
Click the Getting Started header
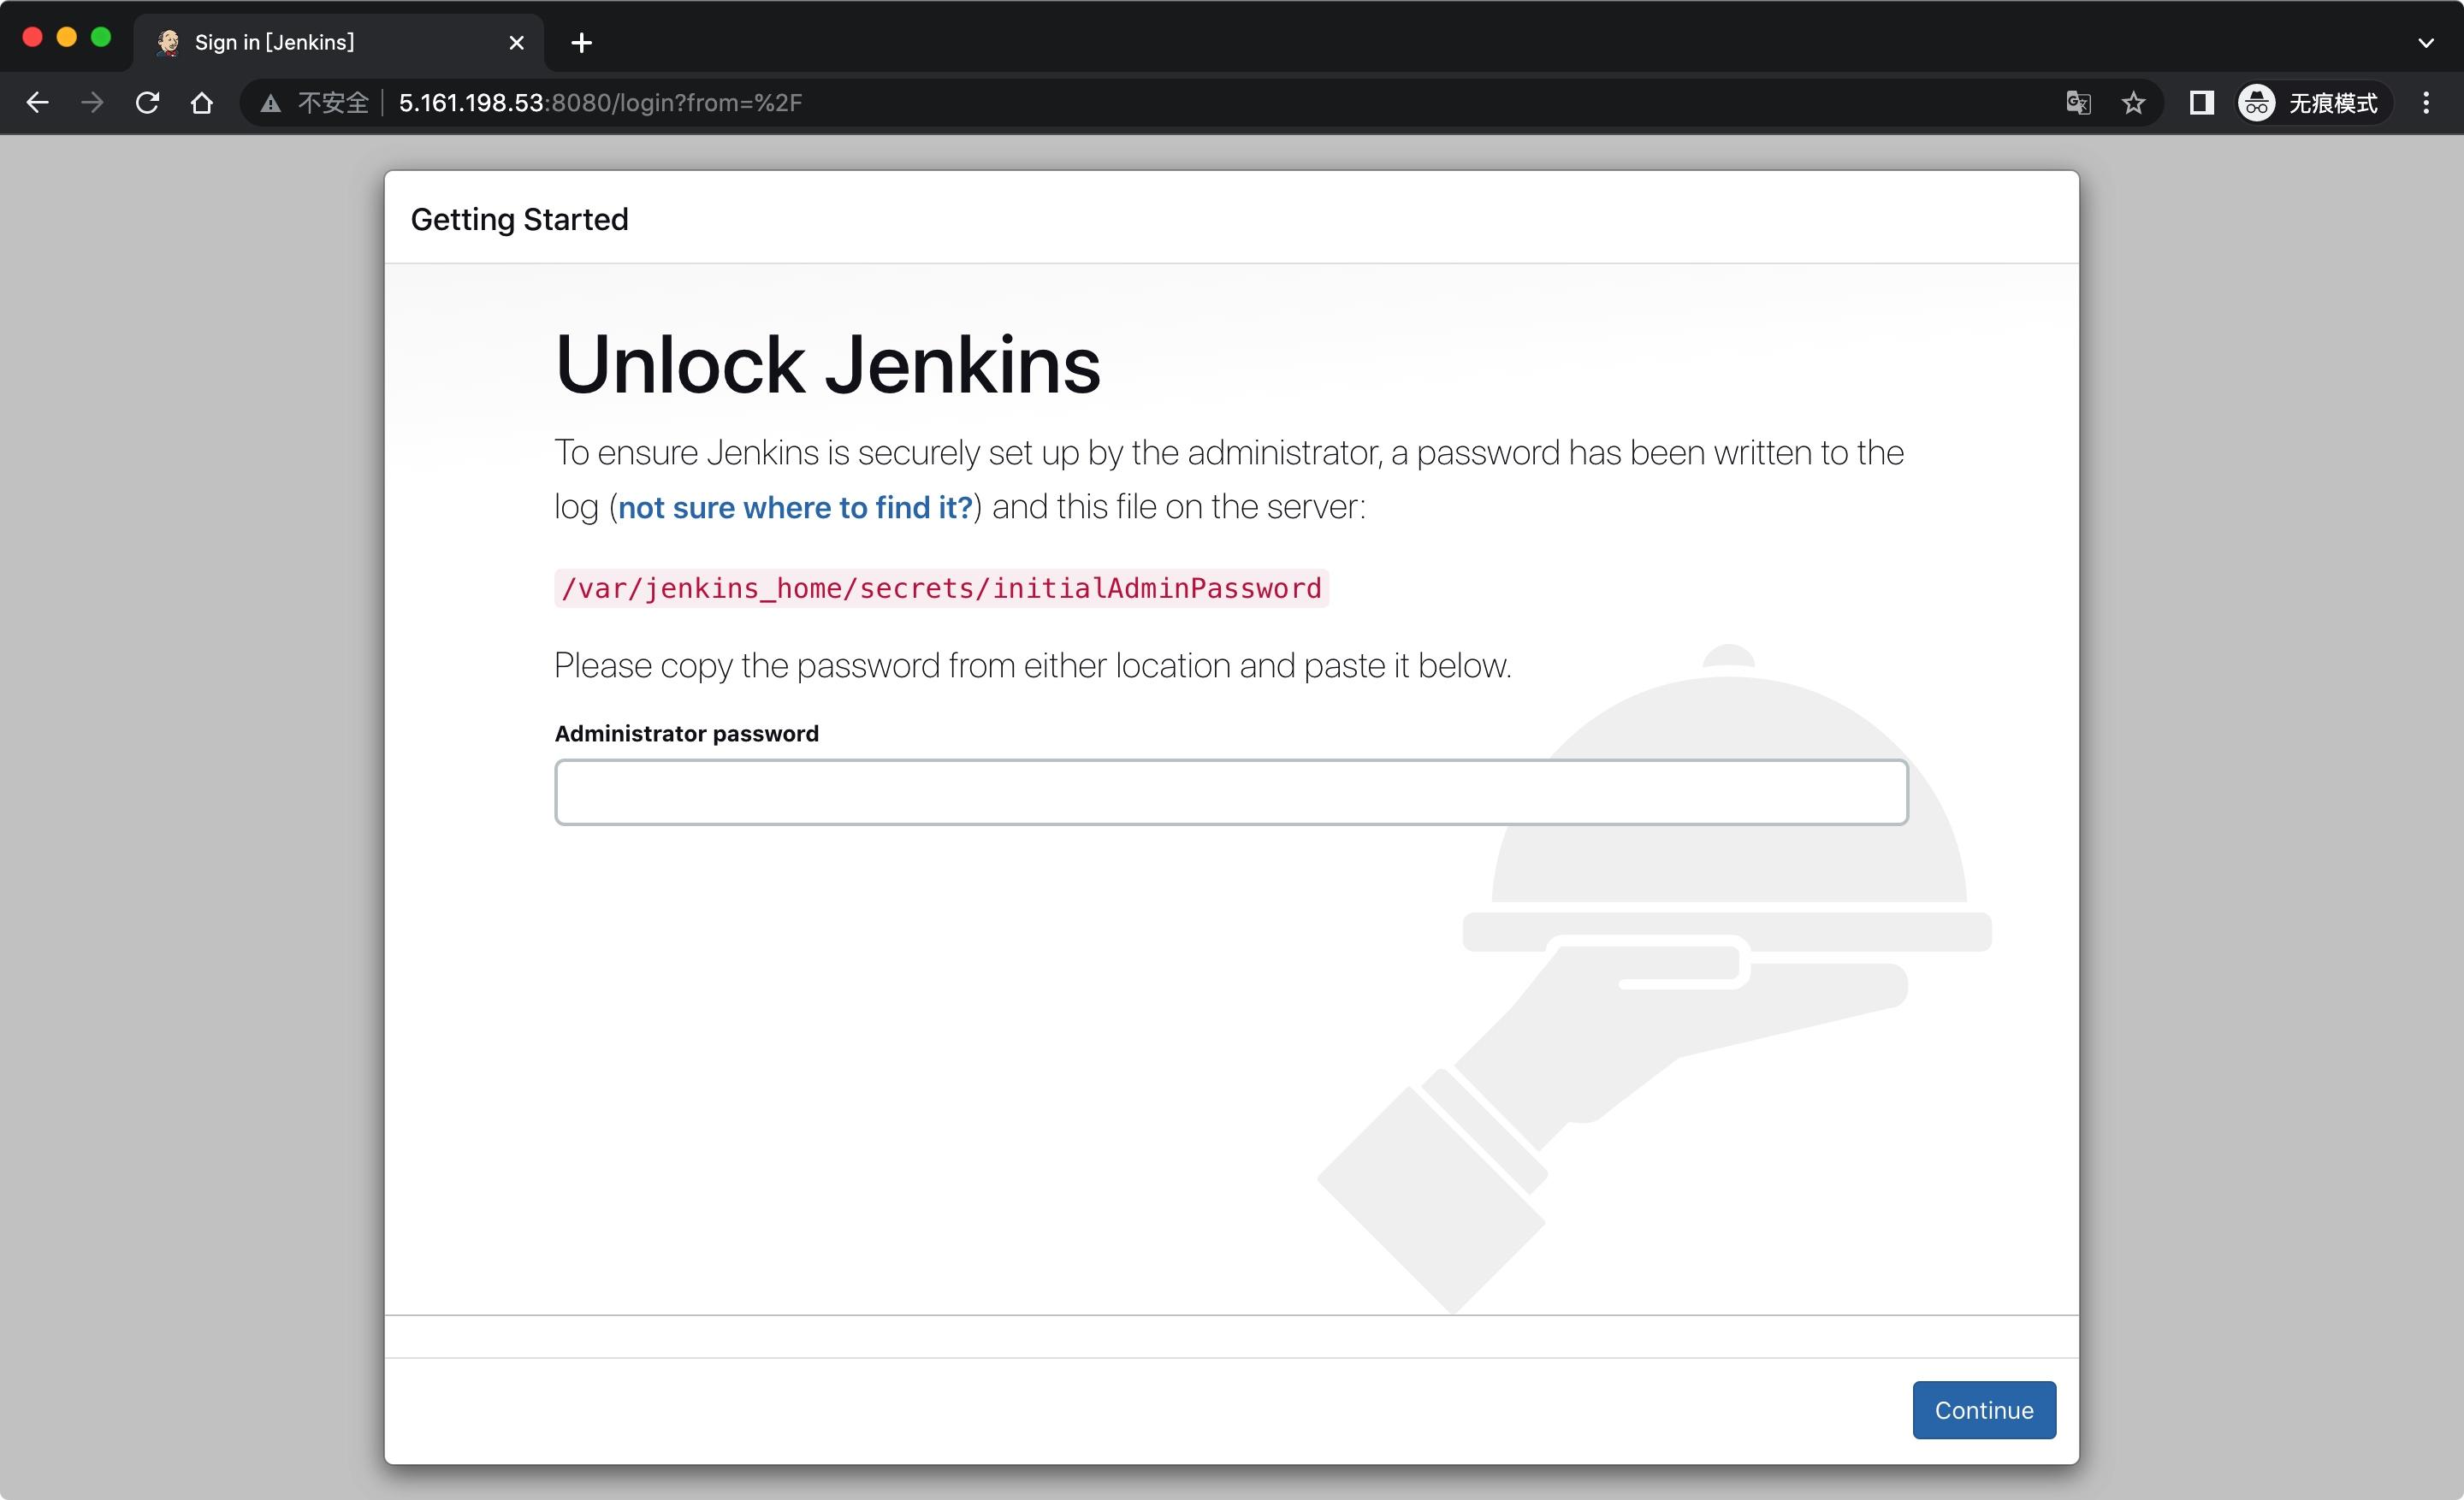(x=520, y=219)
